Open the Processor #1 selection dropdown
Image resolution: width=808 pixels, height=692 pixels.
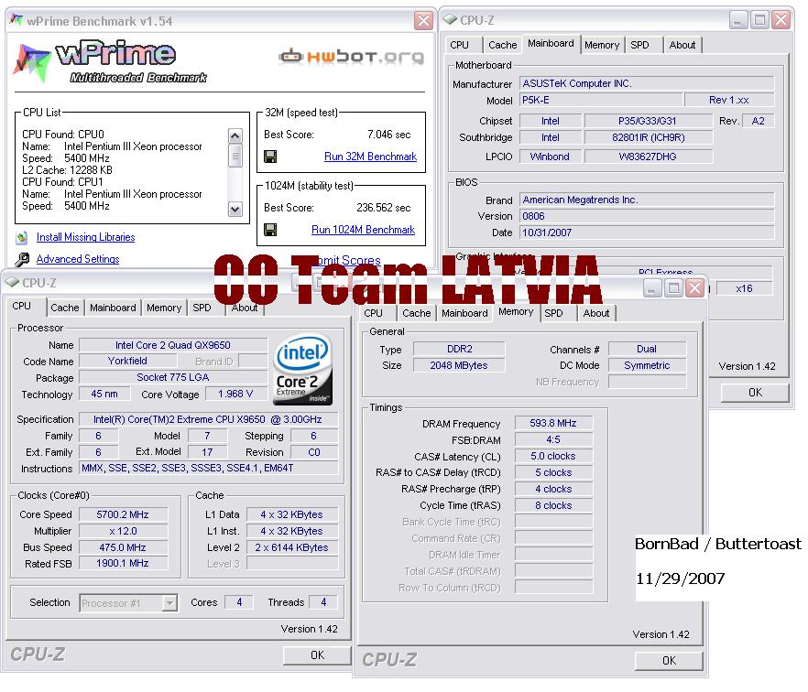tap(169, 603)
